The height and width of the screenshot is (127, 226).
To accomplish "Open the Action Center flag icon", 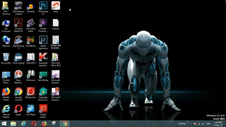I will pos(195,124).
